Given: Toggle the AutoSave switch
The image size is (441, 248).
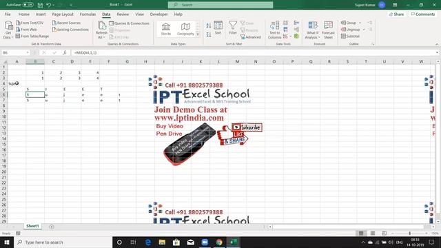Looking at the screenshot, I should click(28, 5).
